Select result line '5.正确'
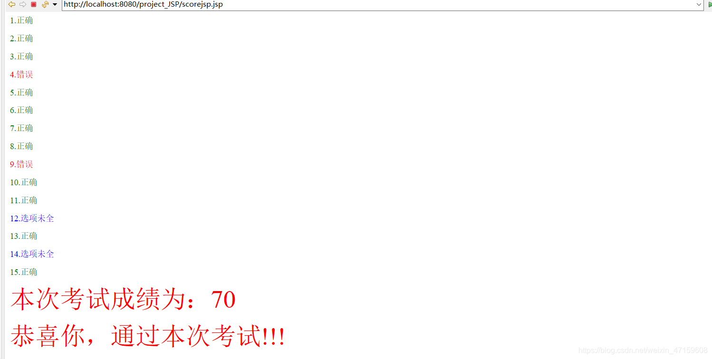This screenshot has height=359, width=712. point(22,93)
